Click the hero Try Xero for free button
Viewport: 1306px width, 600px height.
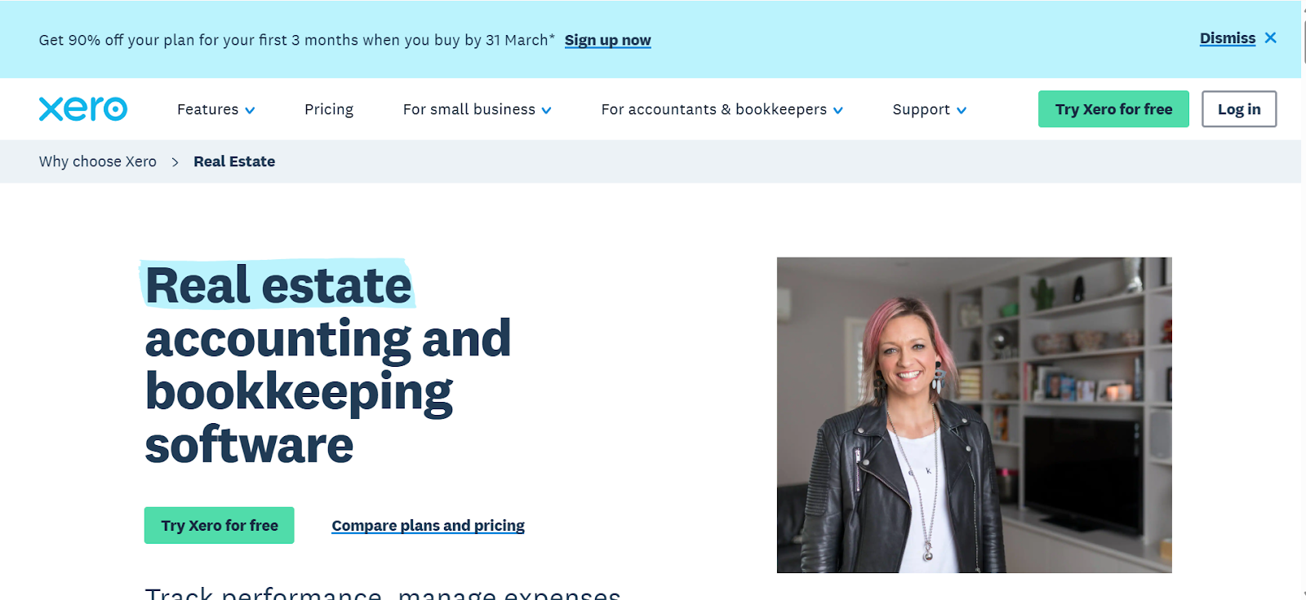tap(220, 526)
